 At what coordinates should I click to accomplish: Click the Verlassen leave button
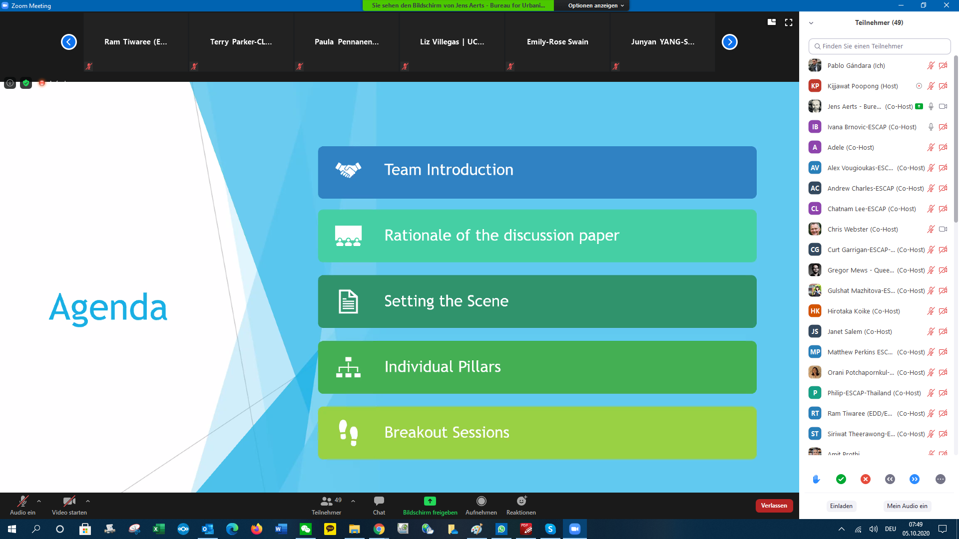[x=774, y=506]
